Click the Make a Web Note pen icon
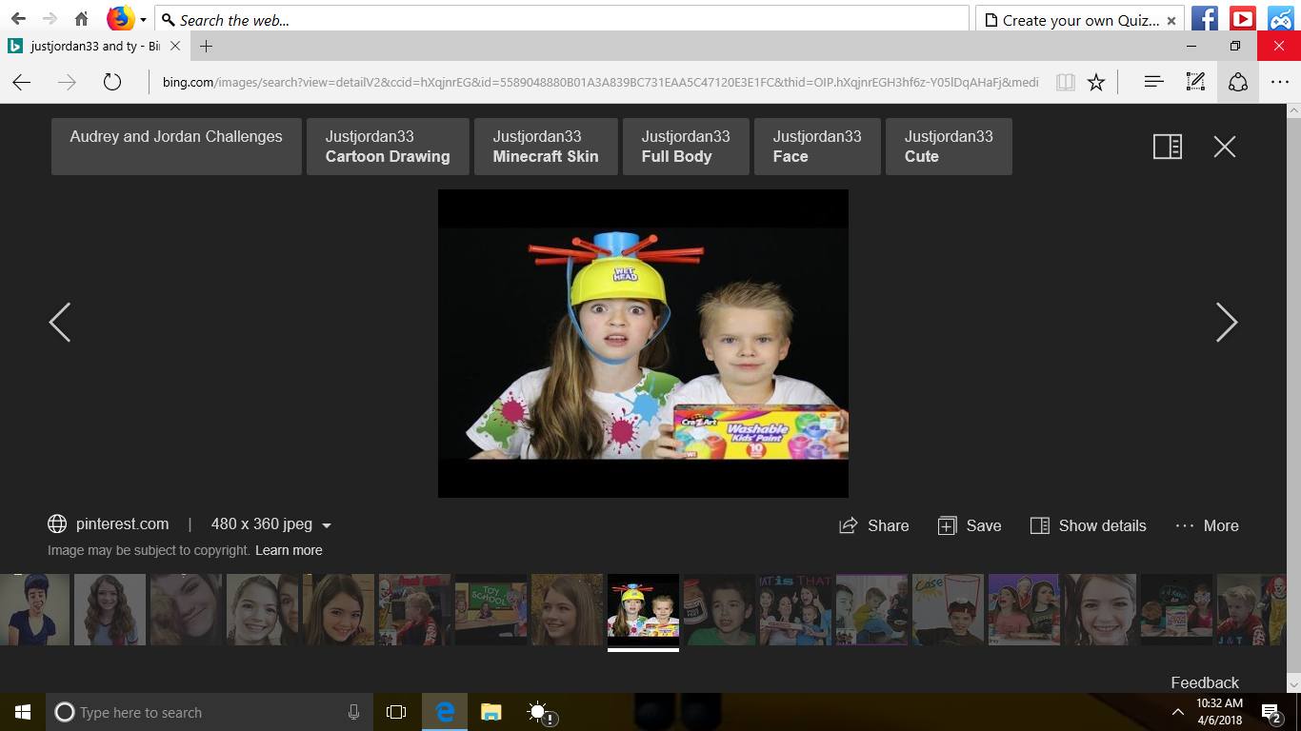Screen dimensions: 1301x731 [1195, 83]
